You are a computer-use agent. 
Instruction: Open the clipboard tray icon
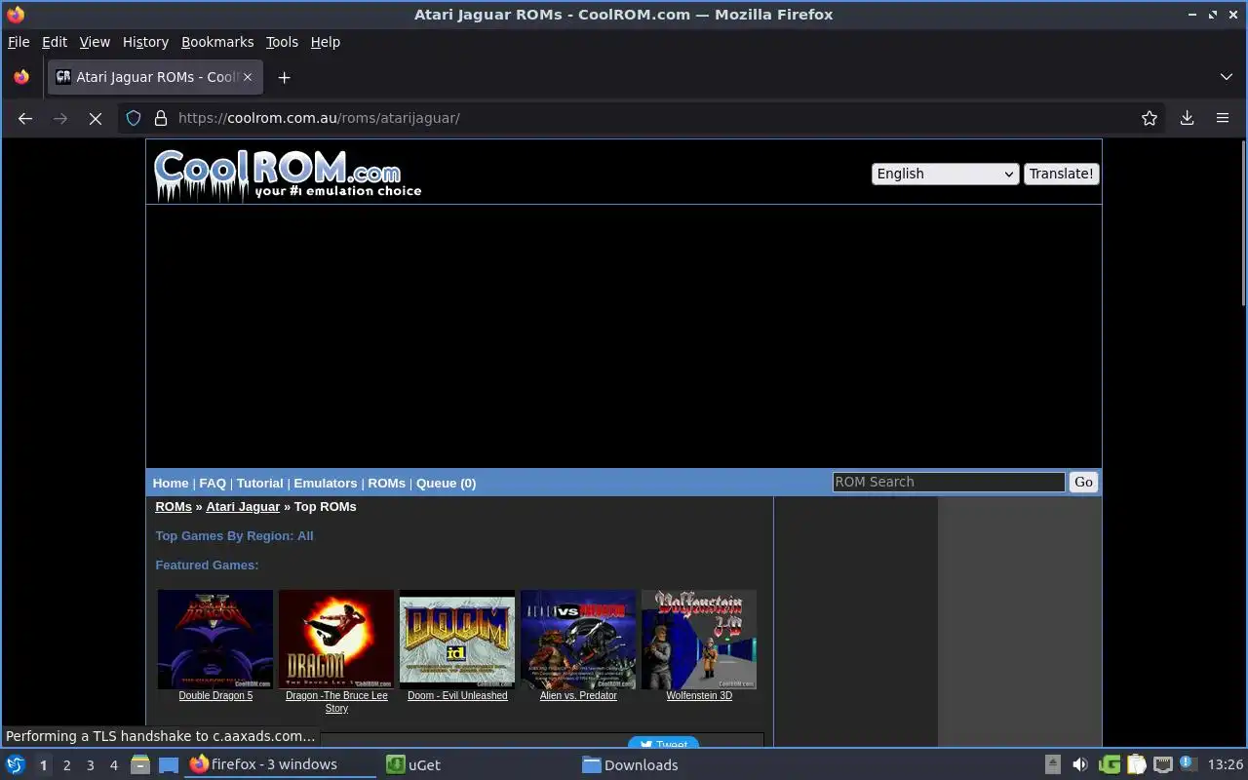pyautogui.click(x=1136, y=764)
